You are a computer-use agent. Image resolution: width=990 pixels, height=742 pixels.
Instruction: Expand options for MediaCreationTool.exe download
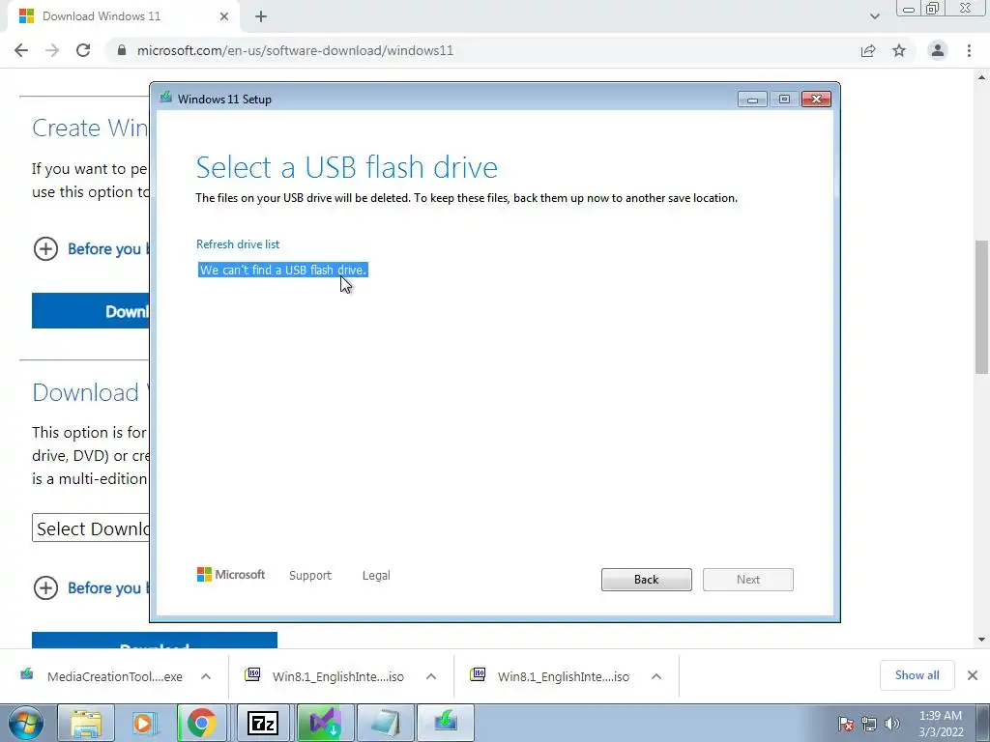click(x=206, y=676)
